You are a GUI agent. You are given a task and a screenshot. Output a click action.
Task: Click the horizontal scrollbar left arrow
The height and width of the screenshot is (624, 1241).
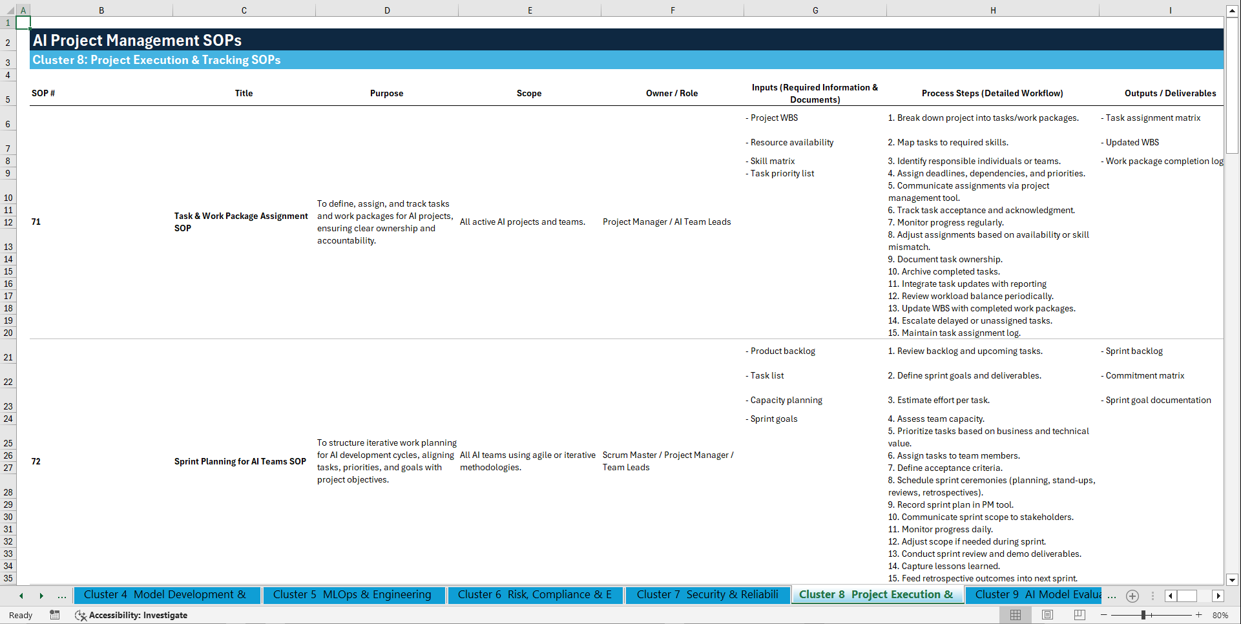[x=1171, y=596]
